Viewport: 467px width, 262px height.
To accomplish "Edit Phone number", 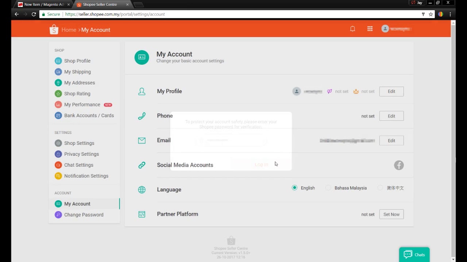I will [x=391, y=116].
